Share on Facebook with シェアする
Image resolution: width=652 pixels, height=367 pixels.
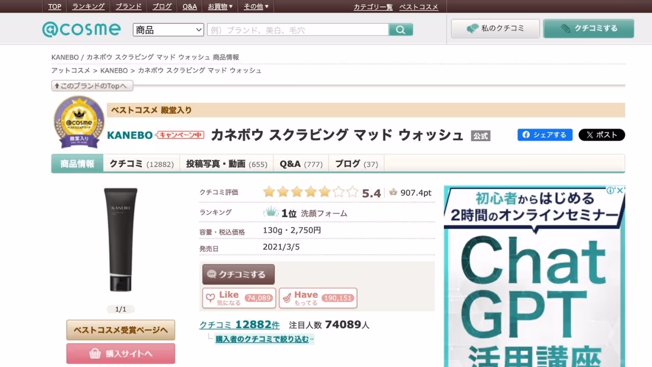[x=545, y=135]
